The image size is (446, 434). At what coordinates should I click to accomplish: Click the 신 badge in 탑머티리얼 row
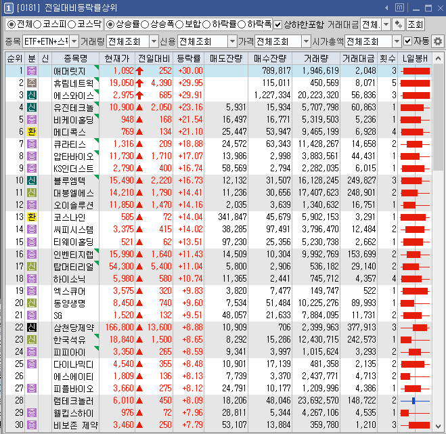(x=32, y=266)
